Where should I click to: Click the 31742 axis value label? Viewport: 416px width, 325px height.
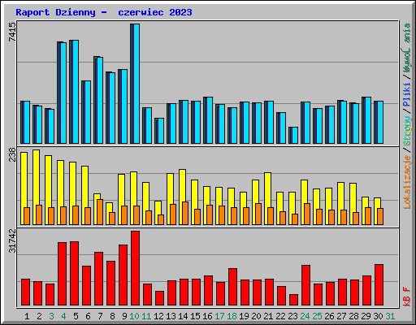click(x=12, y=240)
